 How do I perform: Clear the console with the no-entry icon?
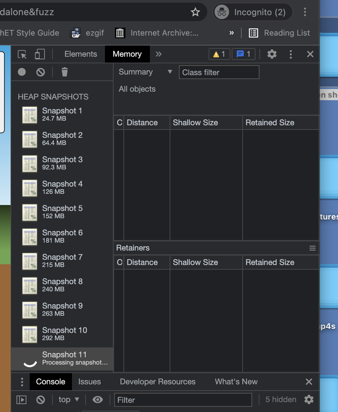pyautogui.click(x=41, y=399)
